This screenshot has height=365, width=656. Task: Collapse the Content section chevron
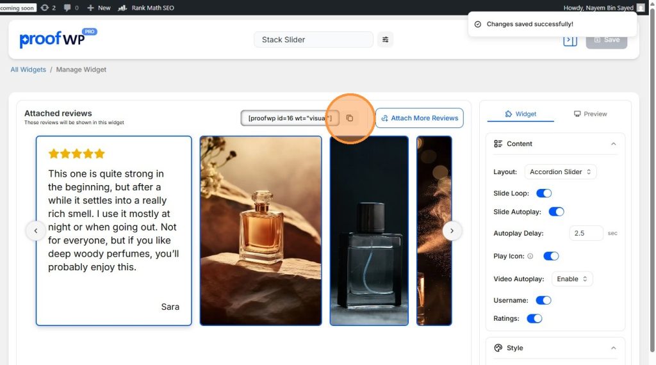click(x=613, y=144)
